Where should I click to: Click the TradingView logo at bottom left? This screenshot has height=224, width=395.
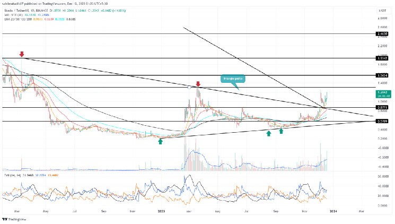click(x=14, y=219)
